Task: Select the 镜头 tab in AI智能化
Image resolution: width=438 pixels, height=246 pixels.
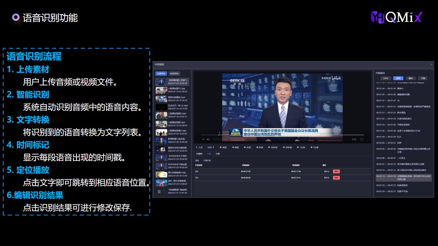Action: click(411, 78)
